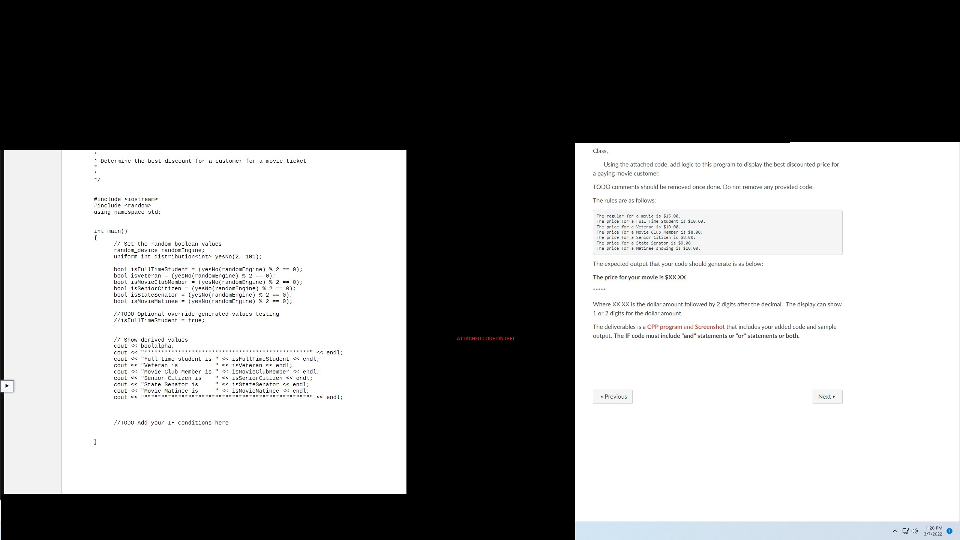Click the play button on left sidebar
The width and height of the screenshot is (960, 540).
click(7, 386)
